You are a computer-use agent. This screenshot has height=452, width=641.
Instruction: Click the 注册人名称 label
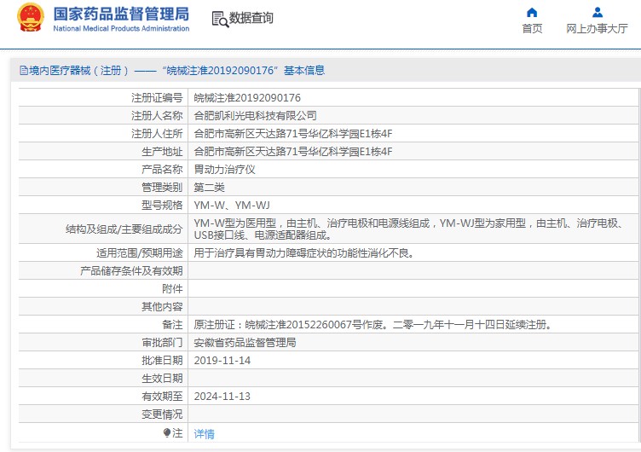[x=157, y=116]
